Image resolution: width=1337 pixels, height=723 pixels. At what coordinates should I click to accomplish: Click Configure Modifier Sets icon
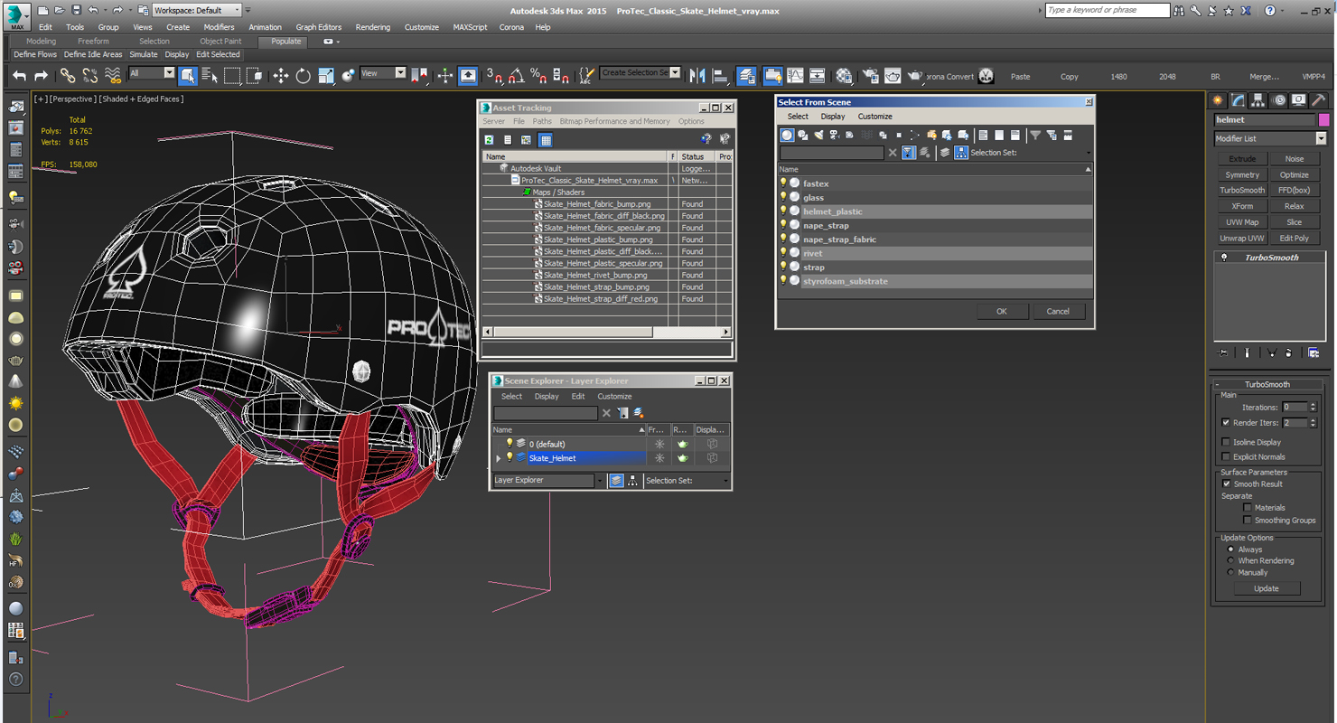pyautogui.click(x=1314, y=352)
